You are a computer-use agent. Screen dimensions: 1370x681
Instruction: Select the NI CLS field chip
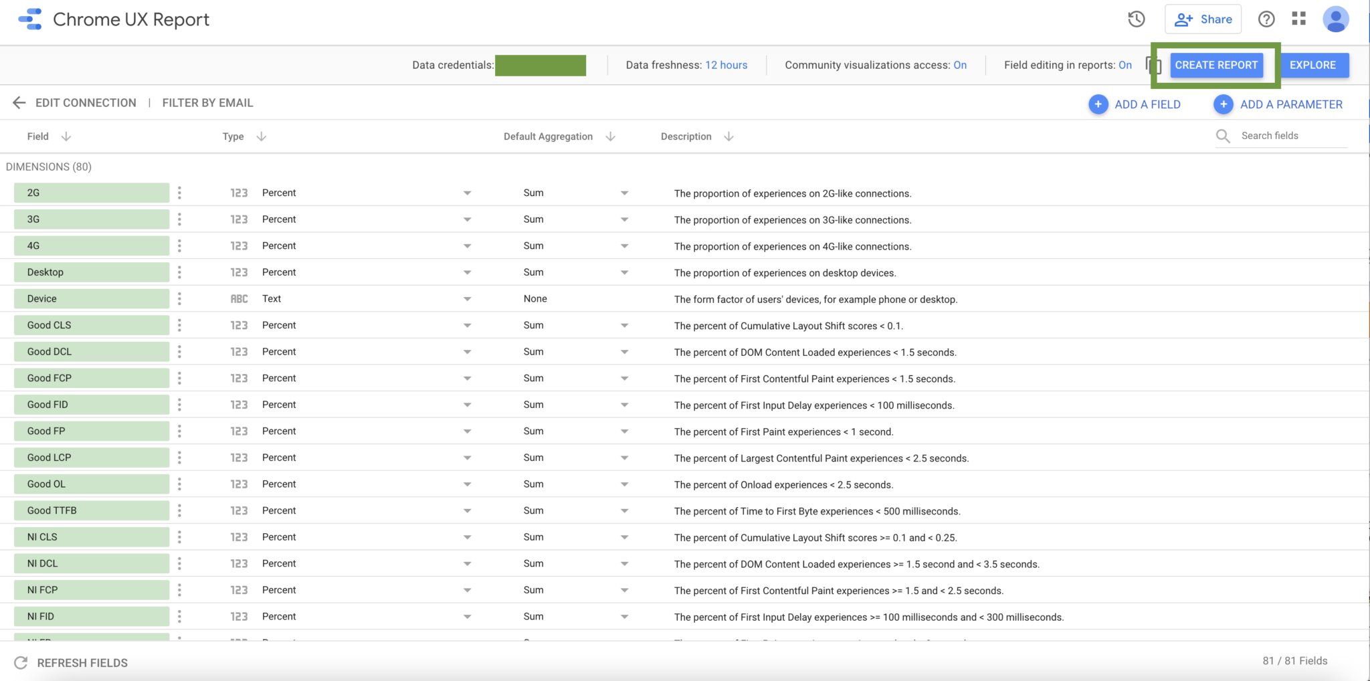pos(92,537)
